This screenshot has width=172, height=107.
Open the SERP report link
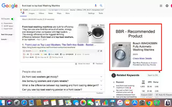click(8, 26)
